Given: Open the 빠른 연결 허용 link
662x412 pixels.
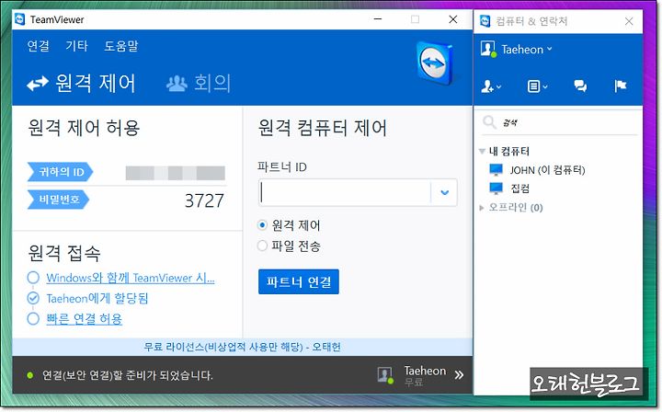Looking at the screenshot, I should tap(84, 319).
